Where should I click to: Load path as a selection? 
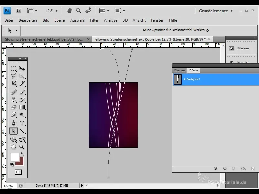[x=233, y=168]
